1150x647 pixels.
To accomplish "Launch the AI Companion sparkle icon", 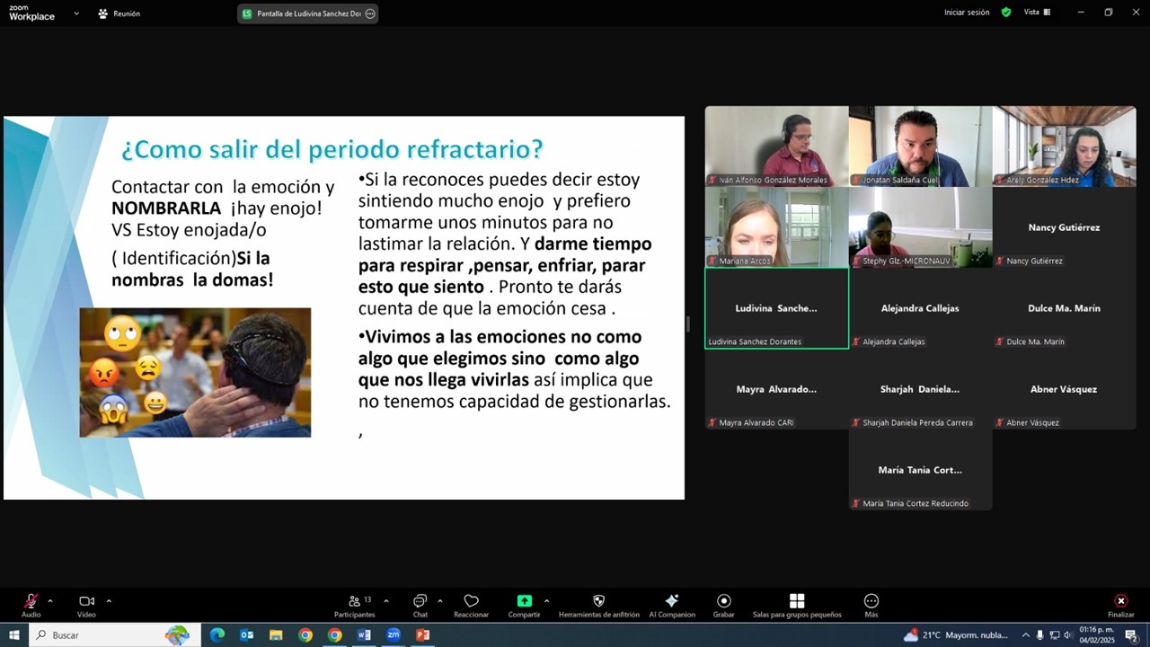I will tap(671, 601).
